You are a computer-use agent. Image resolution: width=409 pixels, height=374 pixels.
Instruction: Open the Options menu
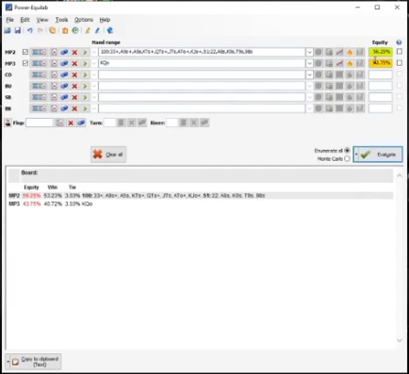84,20
